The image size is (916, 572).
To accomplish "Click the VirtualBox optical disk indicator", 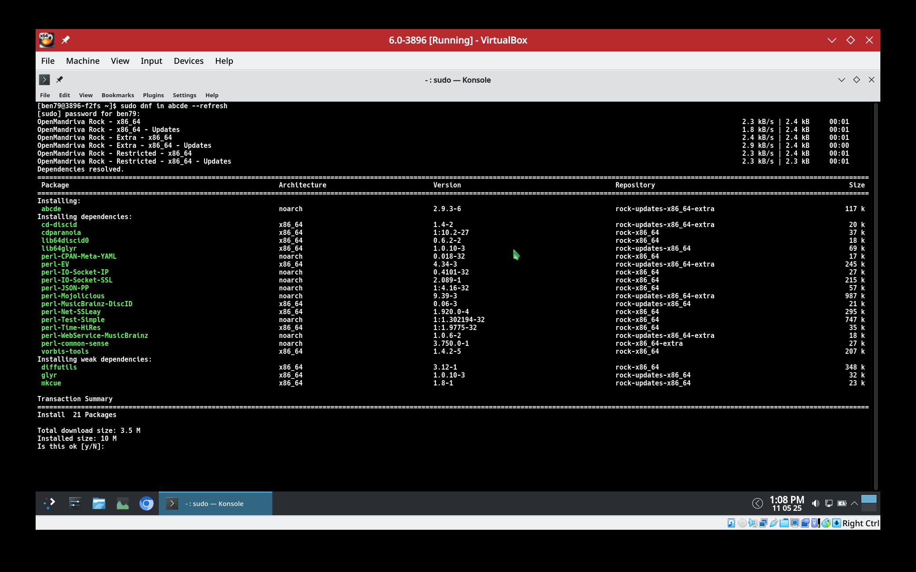I will pos(742,523).
